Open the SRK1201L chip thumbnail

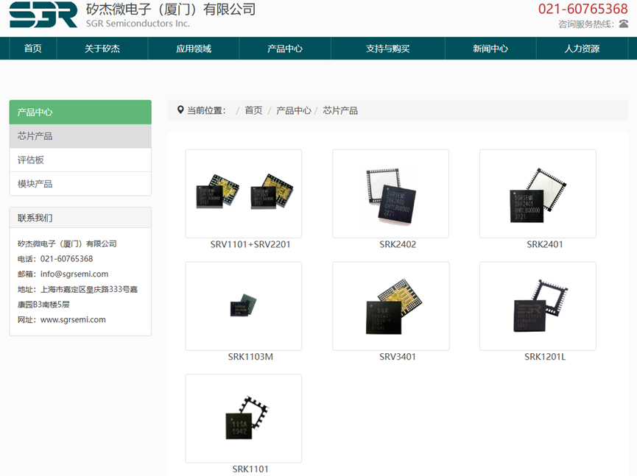(538, 306)
